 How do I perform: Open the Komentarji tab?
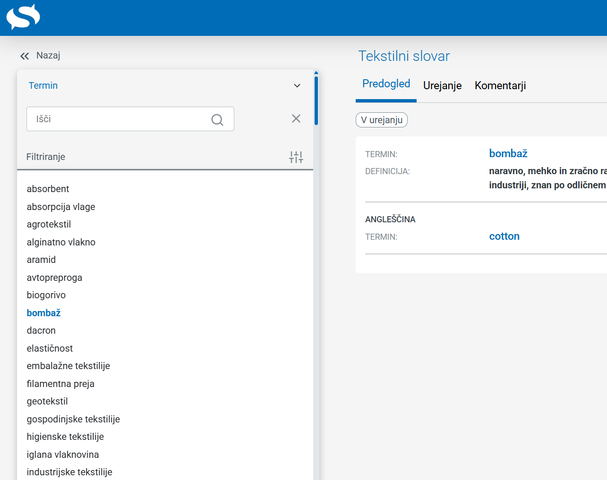[x=500, y=85]
